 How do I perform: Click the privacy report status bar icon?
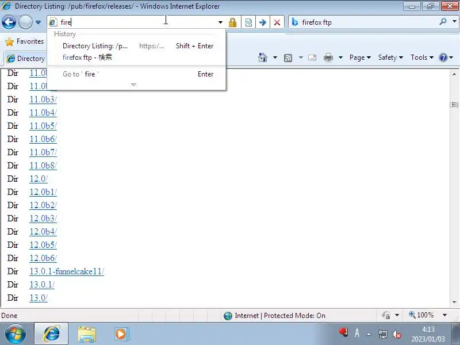pyautogui.click(x=386, y=315)
